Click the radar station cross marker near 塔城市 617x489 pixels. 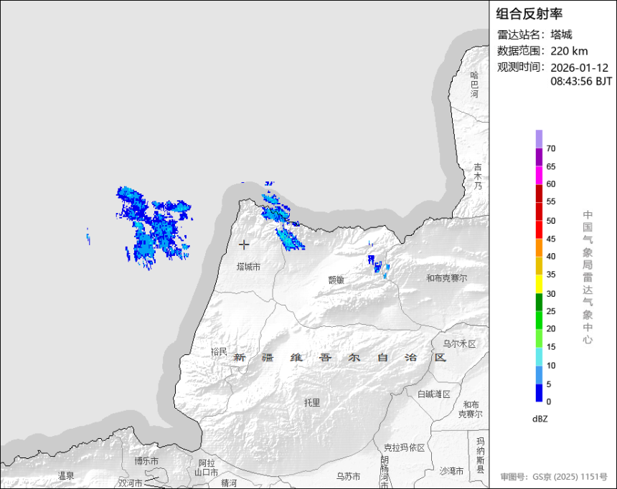click(244, 244)
